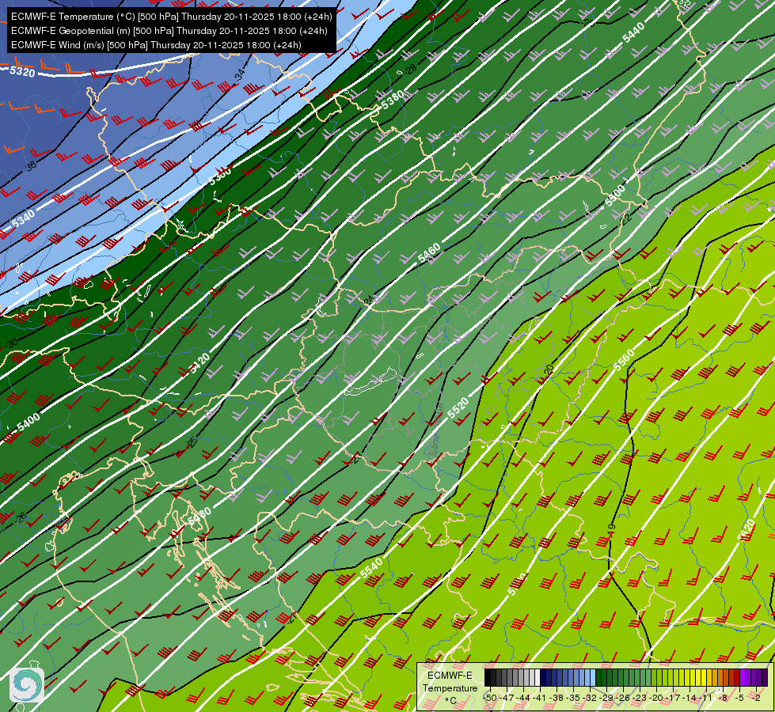This screenshot has height=712, width=775.
Task: Pick the darkest purple legend swatch
Action: coord(765,677)
